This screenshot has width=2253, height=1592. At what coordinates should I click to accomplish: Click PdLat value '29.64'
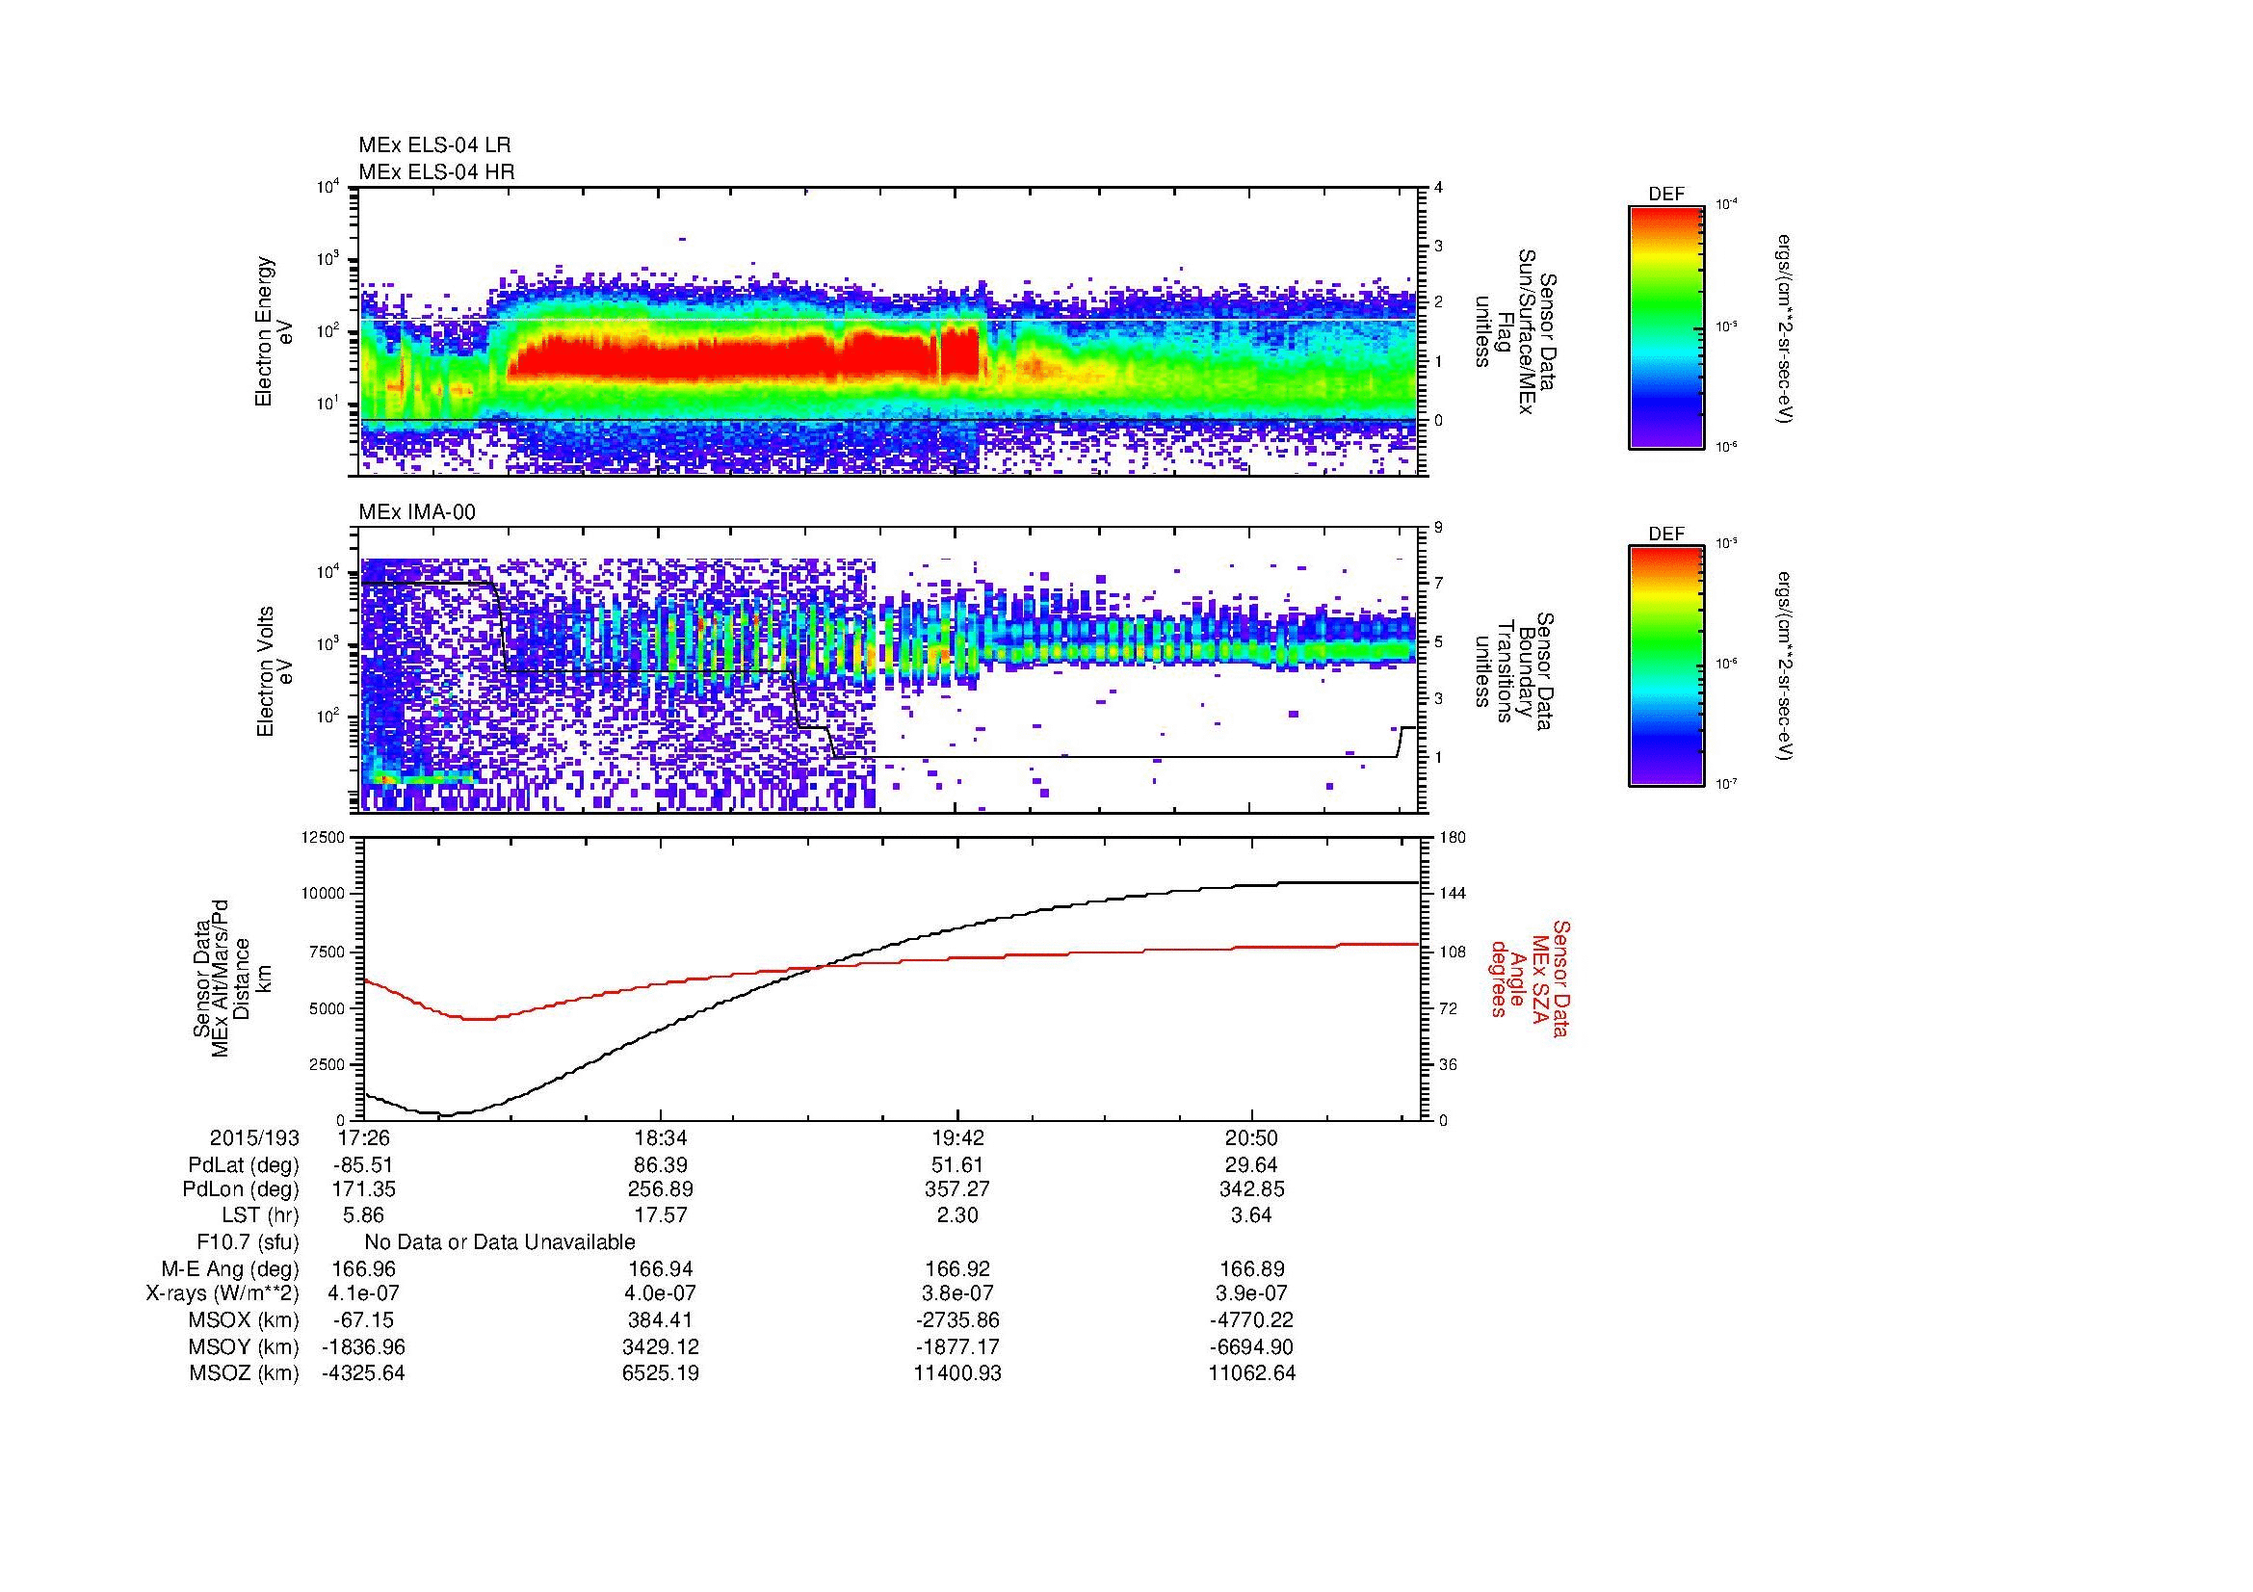(1252, 1165)
